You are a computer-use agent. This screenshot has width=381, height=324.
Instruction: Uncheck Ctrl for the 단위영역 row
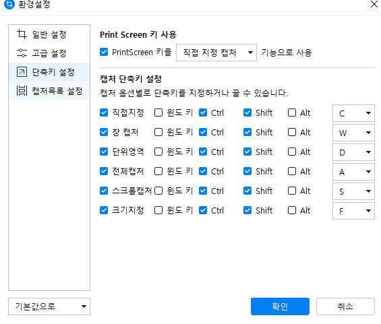tap(203, 152)
